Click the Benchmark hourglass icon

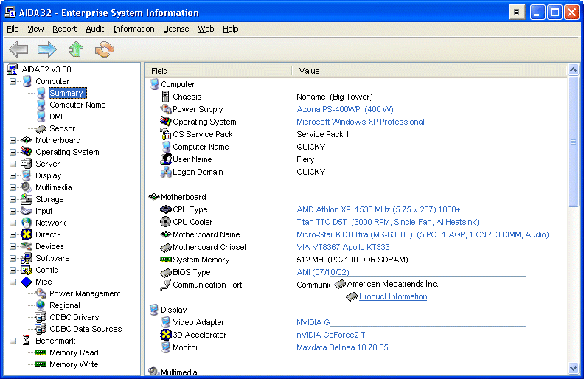(x=27, y=340)
